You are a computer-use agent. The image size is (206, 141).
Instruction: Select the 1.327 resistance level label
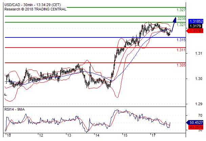pos(181,10)
